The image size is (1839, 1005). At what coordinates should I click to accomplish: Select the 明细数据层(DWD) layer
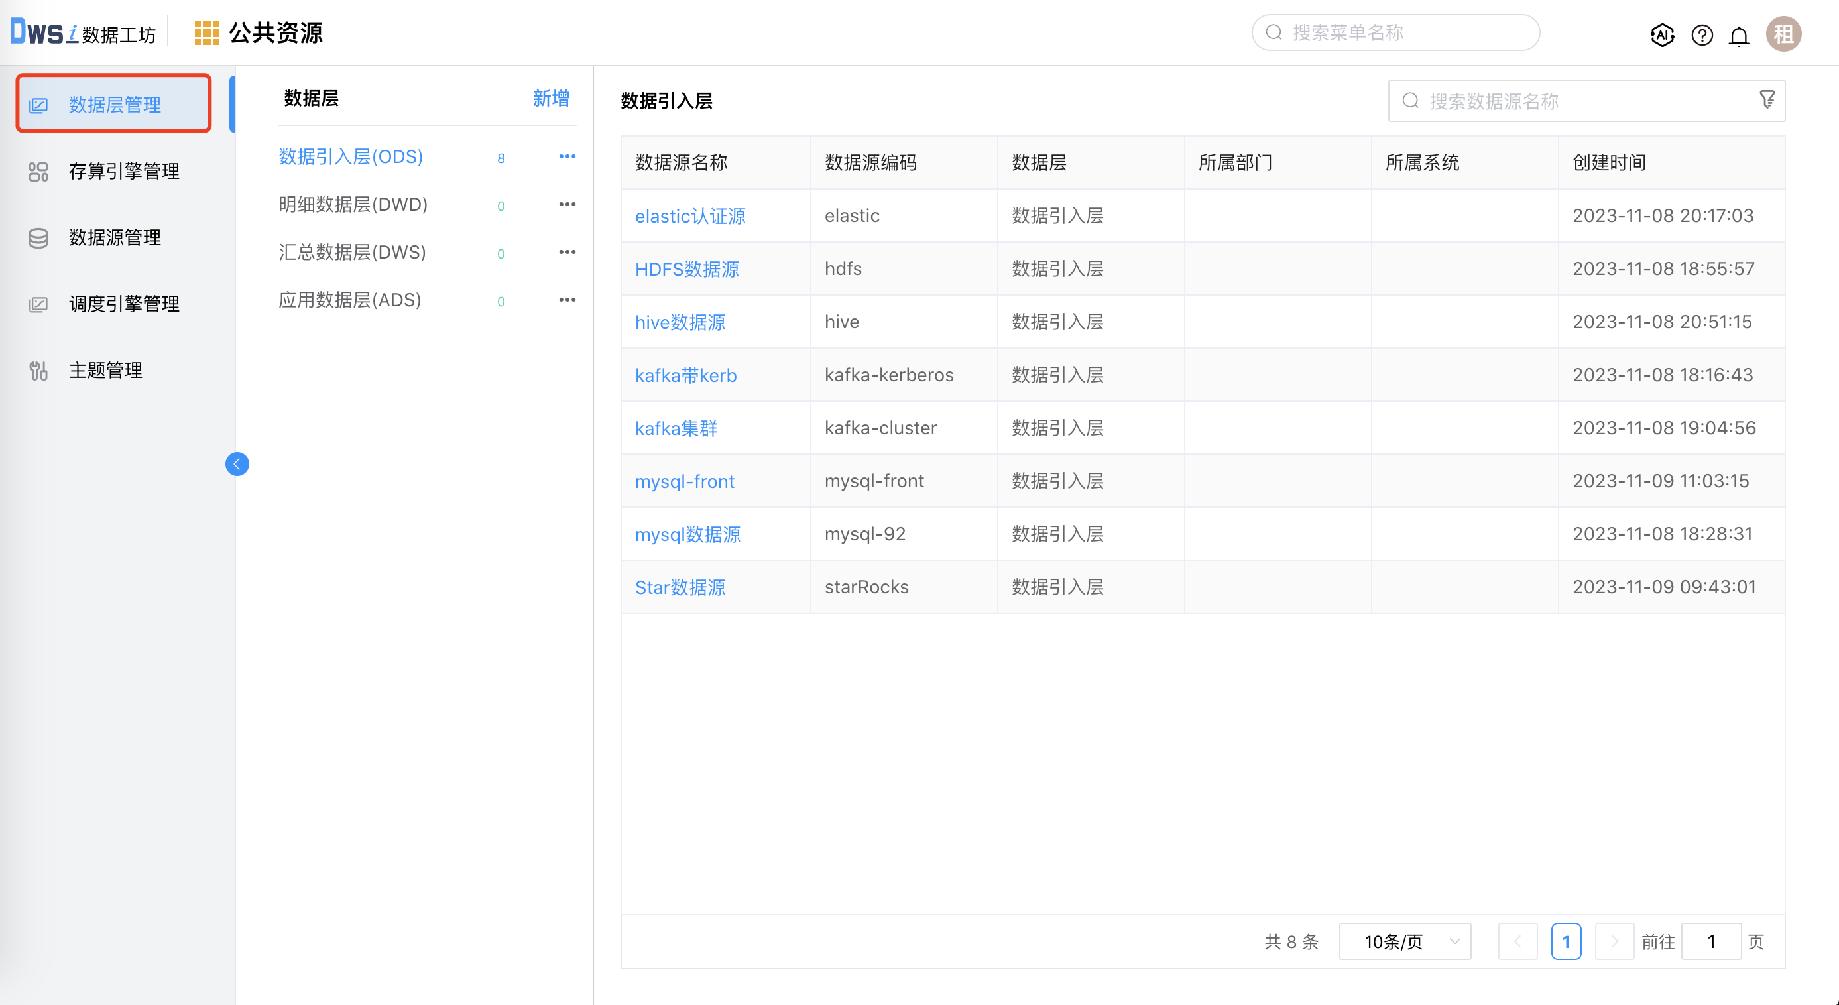353,204
